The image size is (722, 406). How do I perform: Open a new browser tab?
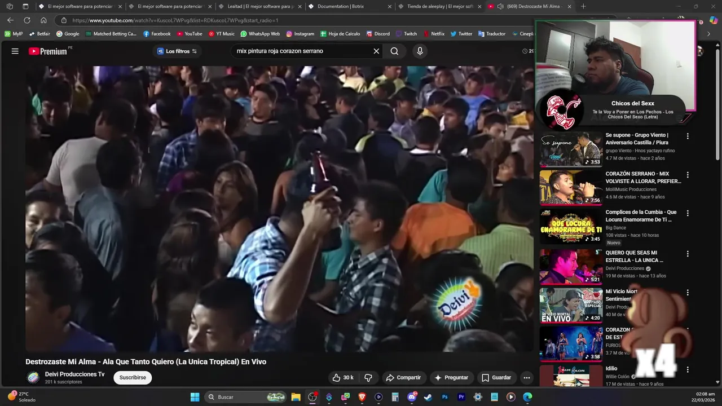click(x=583, y=7)
